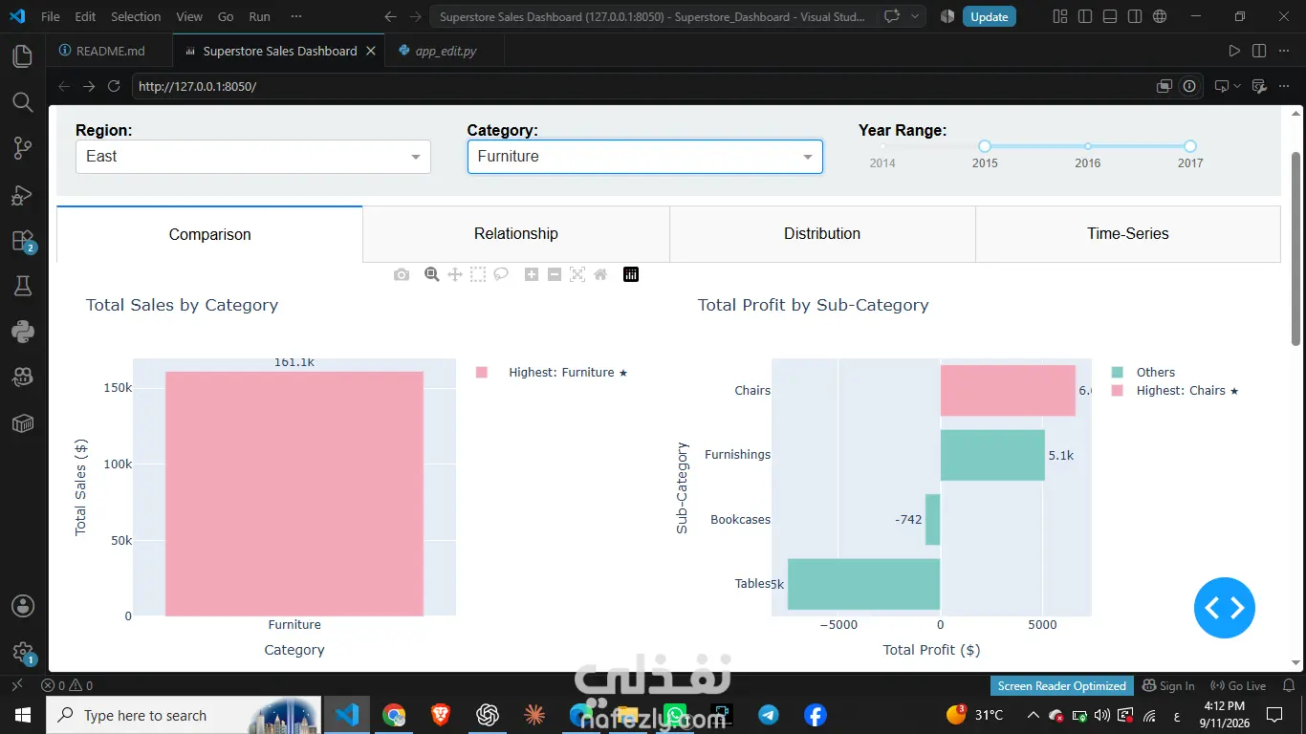Reload the browser preview page

click(x=114, y=86)
